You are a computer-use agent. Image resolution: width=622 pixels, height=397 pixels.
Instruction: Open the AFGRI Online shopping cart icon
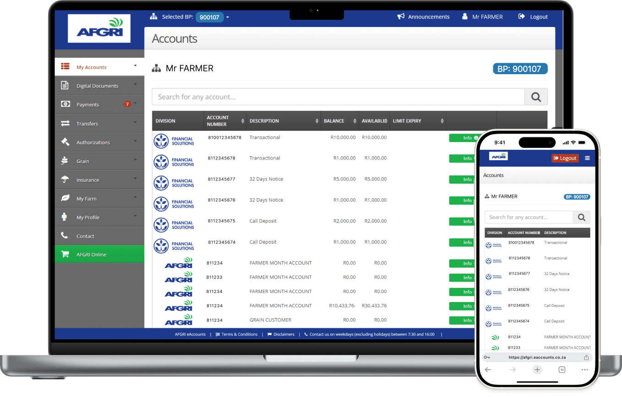click(x=65, y=254)
